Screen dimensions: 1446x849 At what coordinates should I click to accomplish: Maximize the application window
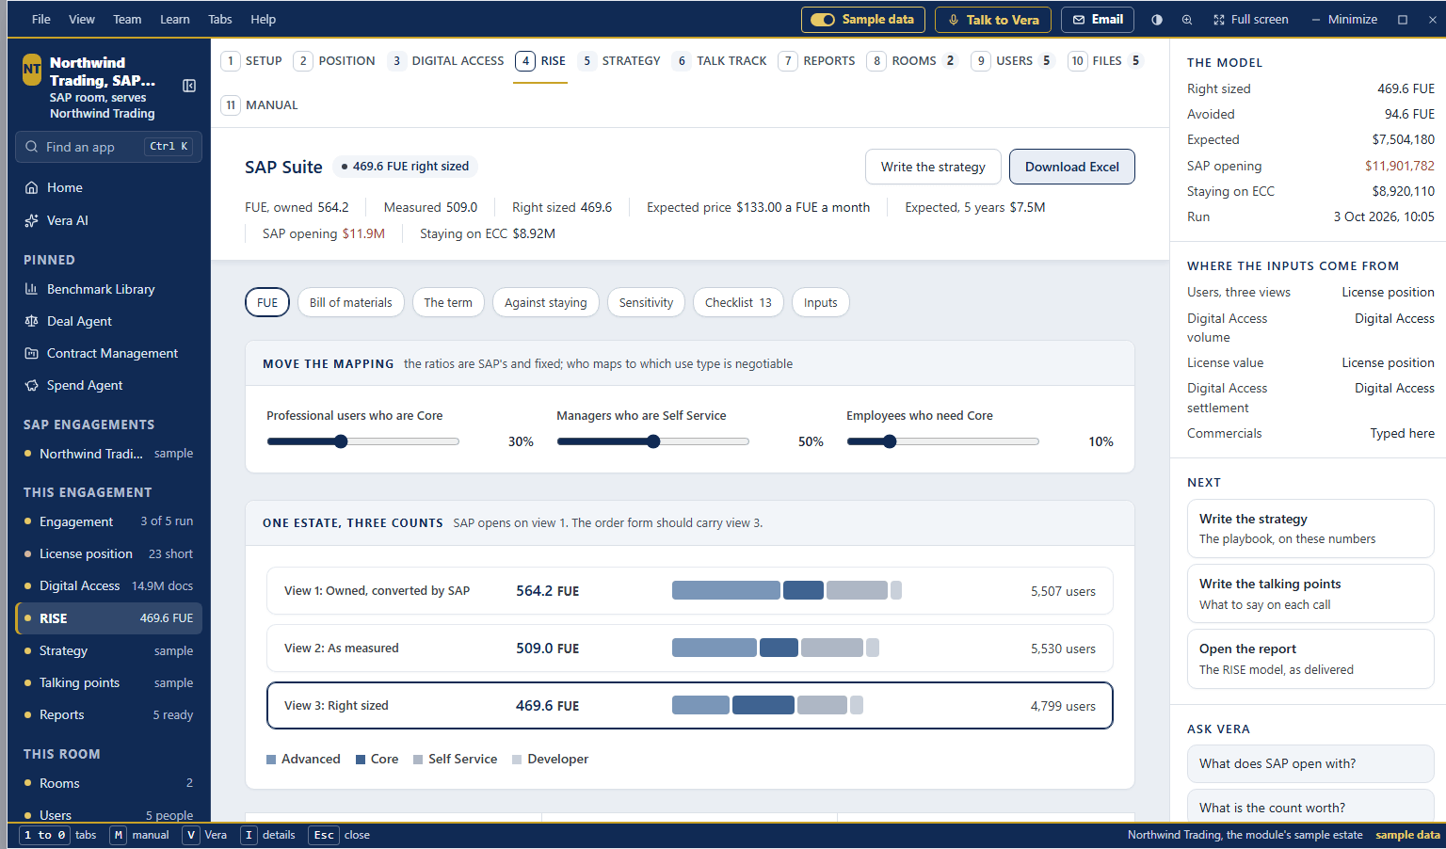1403,20
